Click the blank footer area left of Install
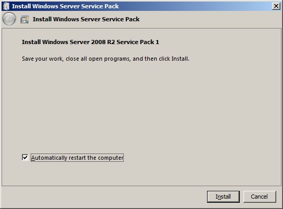Viewport: 283px width, 209px height. [x=103, y=197]
